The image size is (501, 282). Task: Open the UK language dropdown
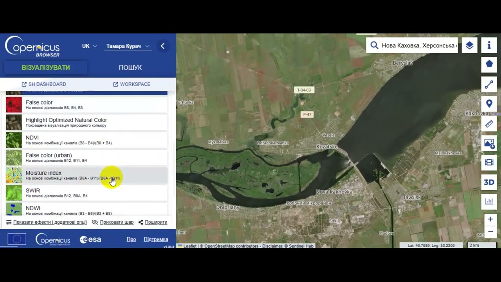(x=89, y=46)
